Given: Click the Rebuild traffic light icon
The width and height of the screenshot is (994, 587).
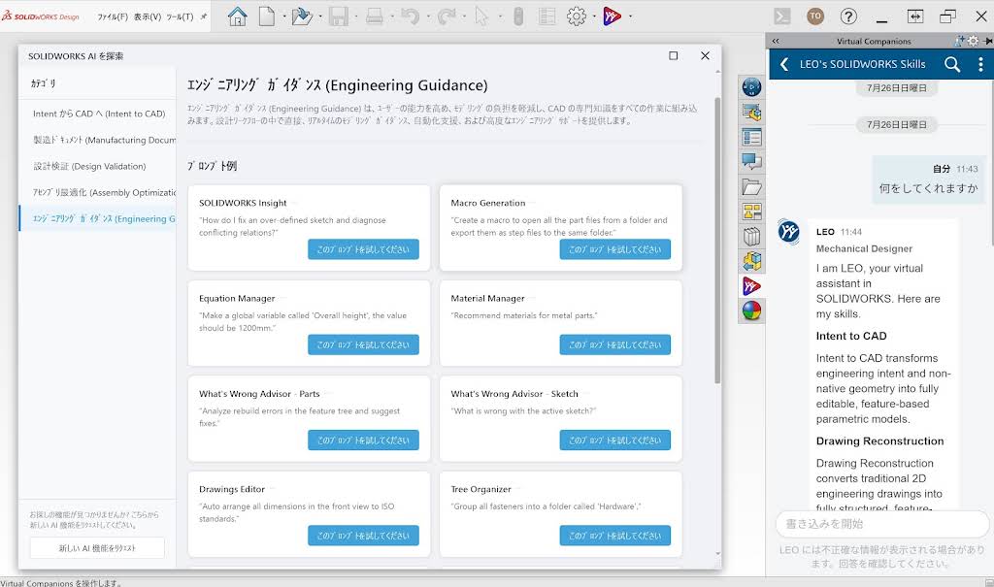Looking at the screenshot, I should (x=518, y=16).
